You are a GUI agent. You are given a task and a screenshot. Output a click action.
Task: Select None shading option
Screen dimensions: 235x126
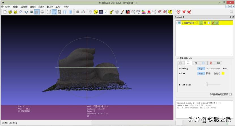click(x=225, y=69)
